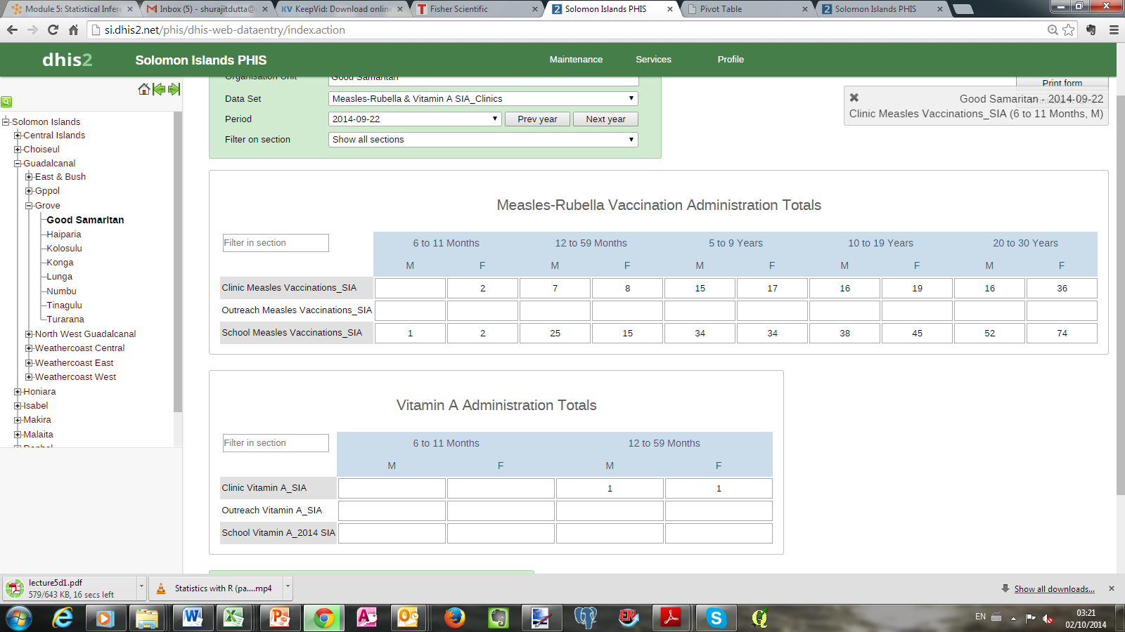Viewport: 1125px width, 632px height.
Task: Open the Services menu
Action: 653,60
